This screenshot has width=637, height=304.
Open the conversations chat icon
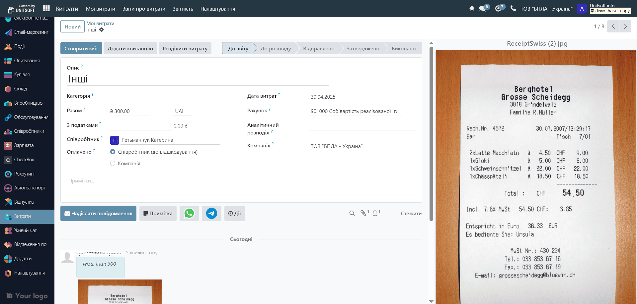pyautogui.click(x=482, y=9)
